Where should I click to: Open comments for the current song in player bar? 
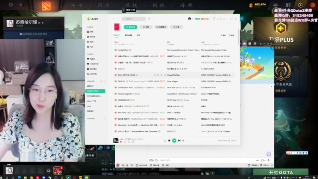click(133, 142)
